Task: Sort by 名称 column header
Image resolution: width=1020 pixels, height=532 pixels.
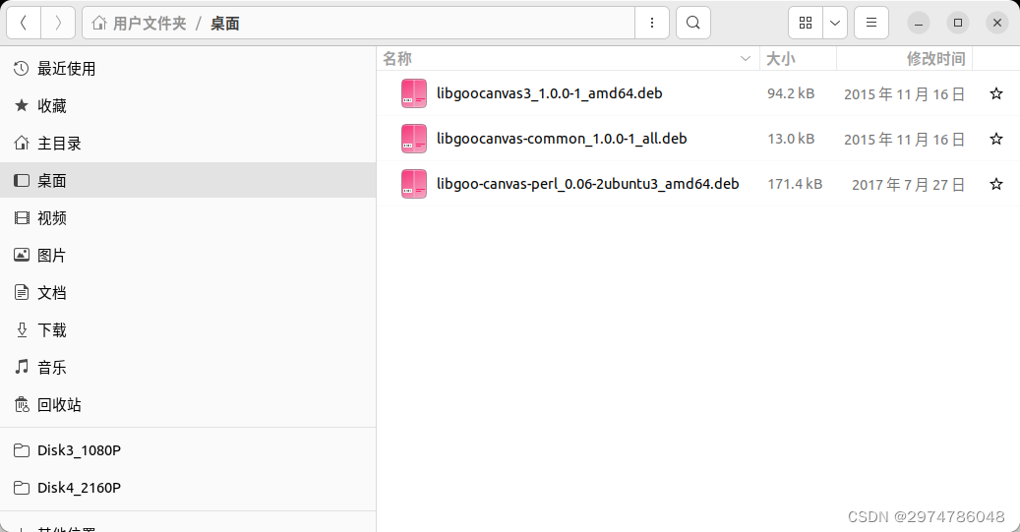Action: pos(568,59)
